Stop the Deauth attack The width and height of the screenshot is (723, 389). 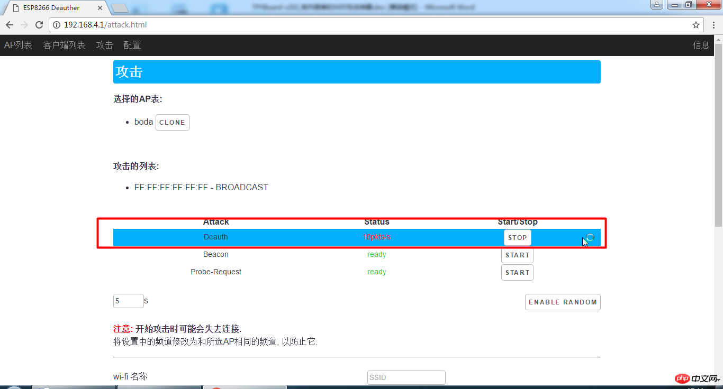coord(517,238)
